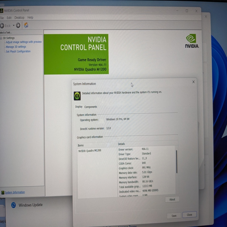
Task: Click the Windows 10 Pro, 64-bit value
Action: click(x=118, y=119)
